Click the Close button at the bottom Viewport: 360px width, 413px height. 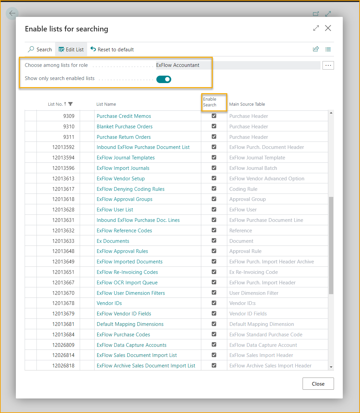tap(318, 384)
